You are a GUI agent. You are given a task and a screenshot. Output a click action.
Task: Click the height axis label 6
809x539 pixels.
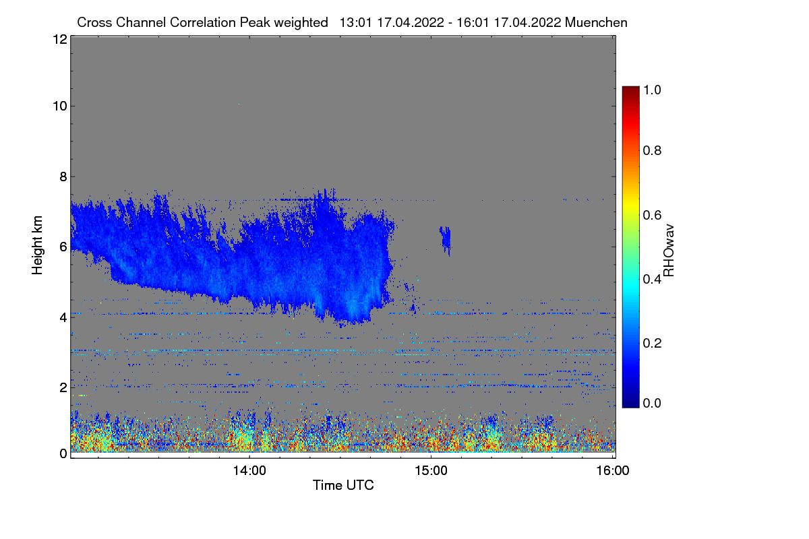click(x=63, y=247)
